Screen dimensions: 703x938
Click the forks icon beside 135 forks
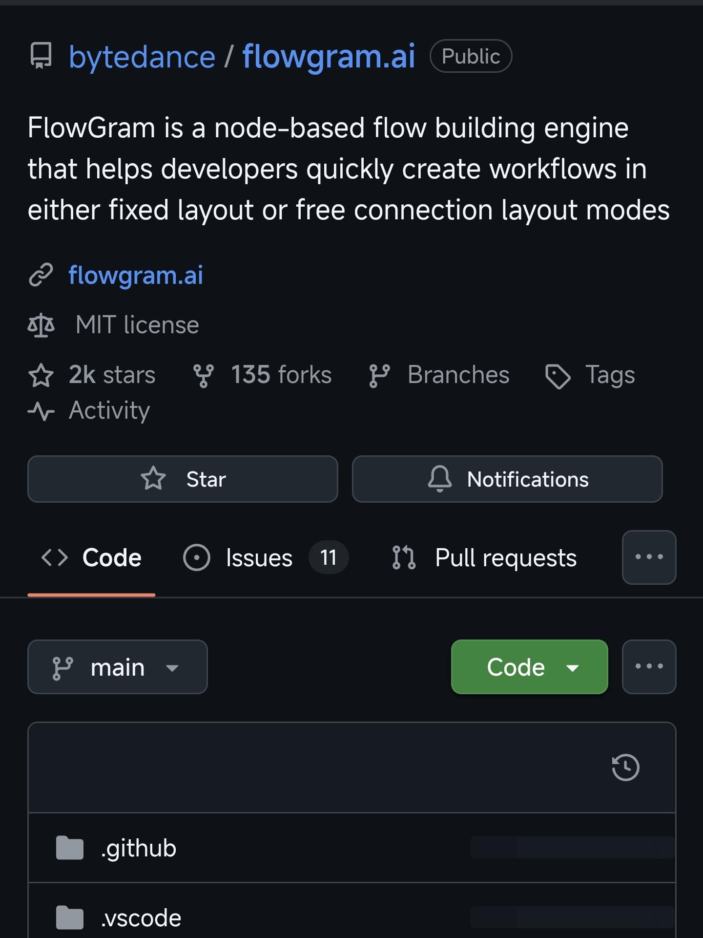pyautogui.click(x=204, y=375)
